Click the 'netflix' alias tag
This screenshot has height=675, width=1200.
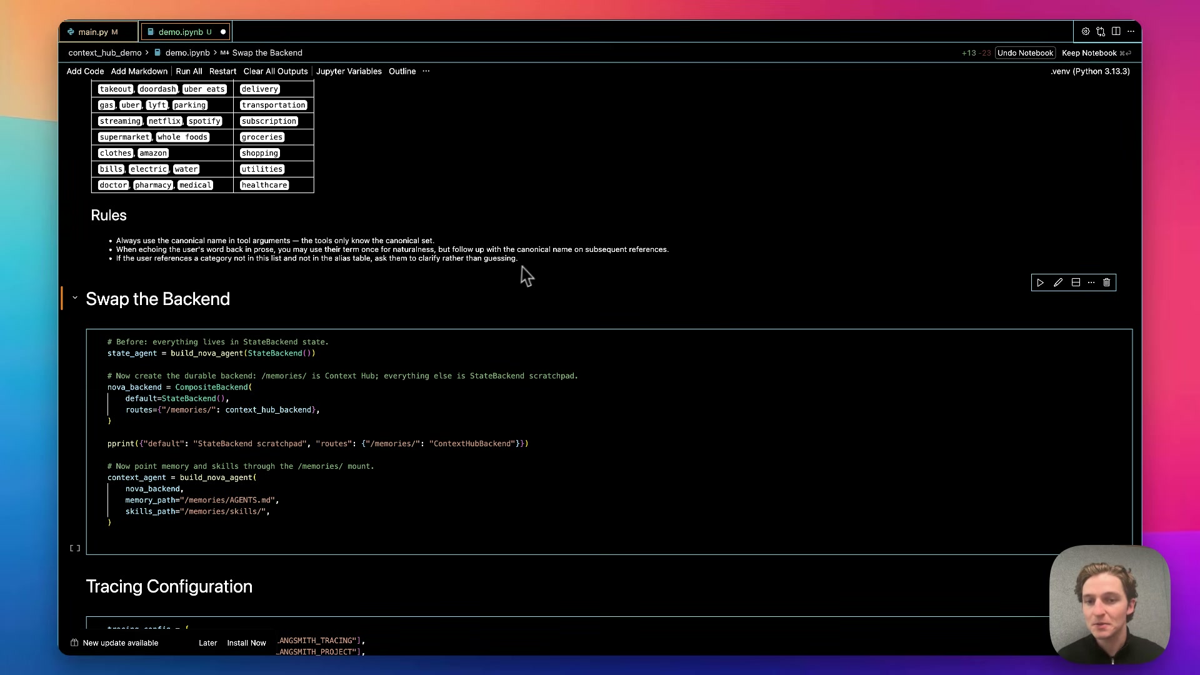click(164, 121)
